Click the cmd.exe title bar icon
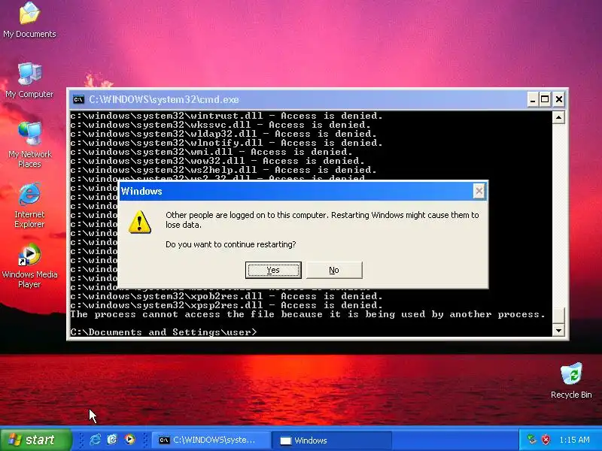The width and height of the screenshot is (602, 451). (x=78, y=100)
